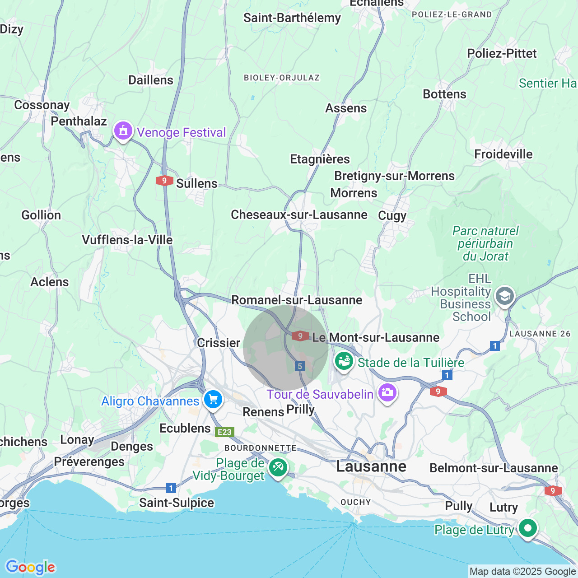The image size is (578, 578).
Task: Click the Plage de Lutry green pin
Action: [x=527, y=529]
